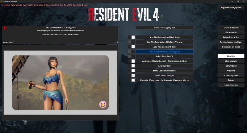Viewport: 247px width, 133px height.
Task: Launch game from side menu
Action: tap(231, 85)
